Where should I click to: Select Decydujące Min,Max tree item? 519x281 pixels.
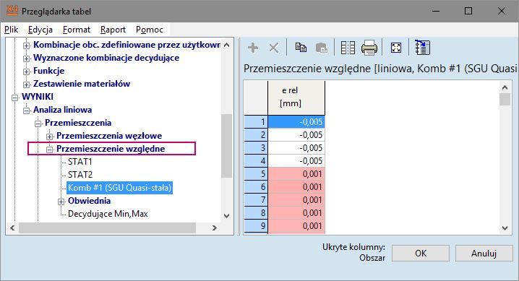coord(108,214)
